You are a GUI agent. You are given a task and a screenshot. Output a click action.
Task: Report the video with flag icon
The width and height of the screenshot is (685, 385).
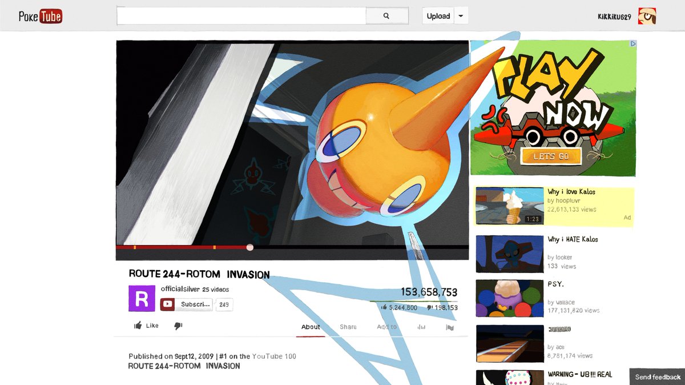[x=450, y=327]
